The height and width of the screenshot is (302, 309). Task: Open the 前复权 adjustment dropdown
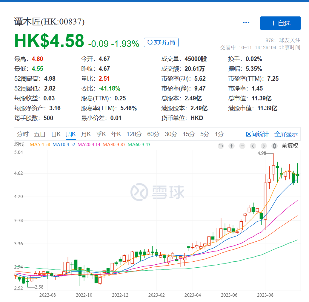[x=290, y=146]
